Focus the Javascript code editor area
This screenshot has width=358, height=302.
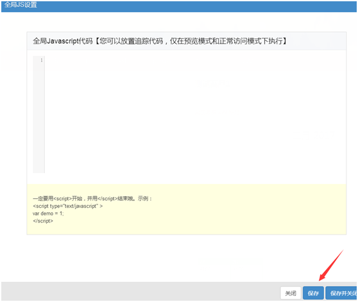click(196, 115)
